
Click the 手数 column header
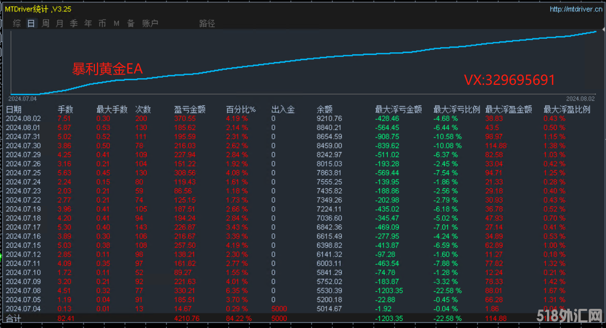65,110
